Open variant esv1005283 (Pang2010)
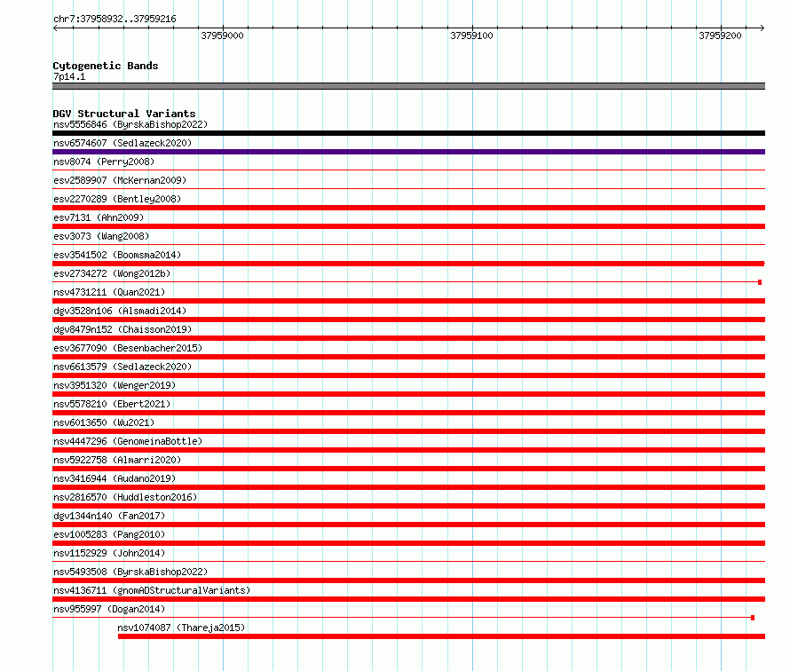790x671 pixels. (x=109, y=534)
